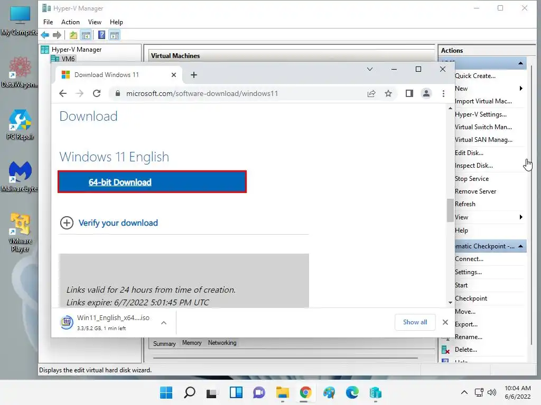Click Quick Create in Actions pane

(x=475, y=76)
